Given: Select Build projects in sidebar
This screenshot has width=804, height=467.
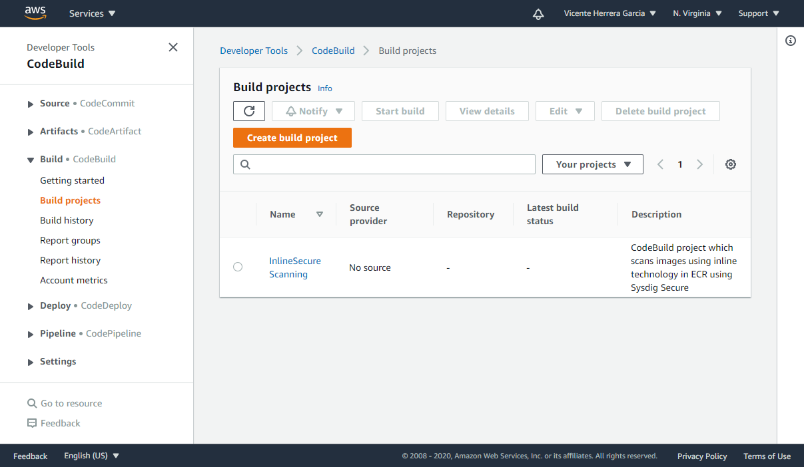Looking at the screenshot, I should pos(70,200).
